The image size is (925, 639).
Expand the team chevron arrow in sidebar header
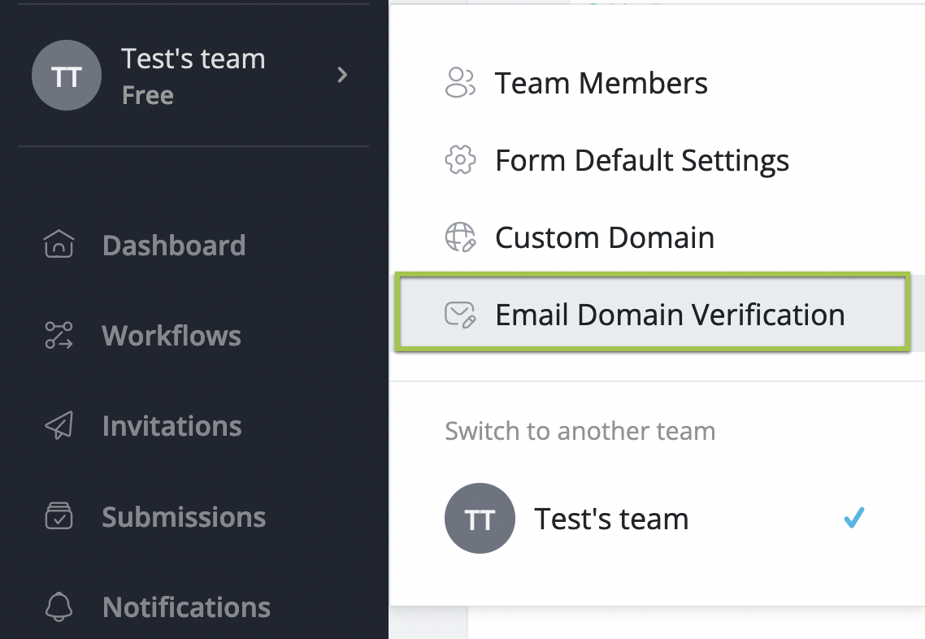(342, 76)
